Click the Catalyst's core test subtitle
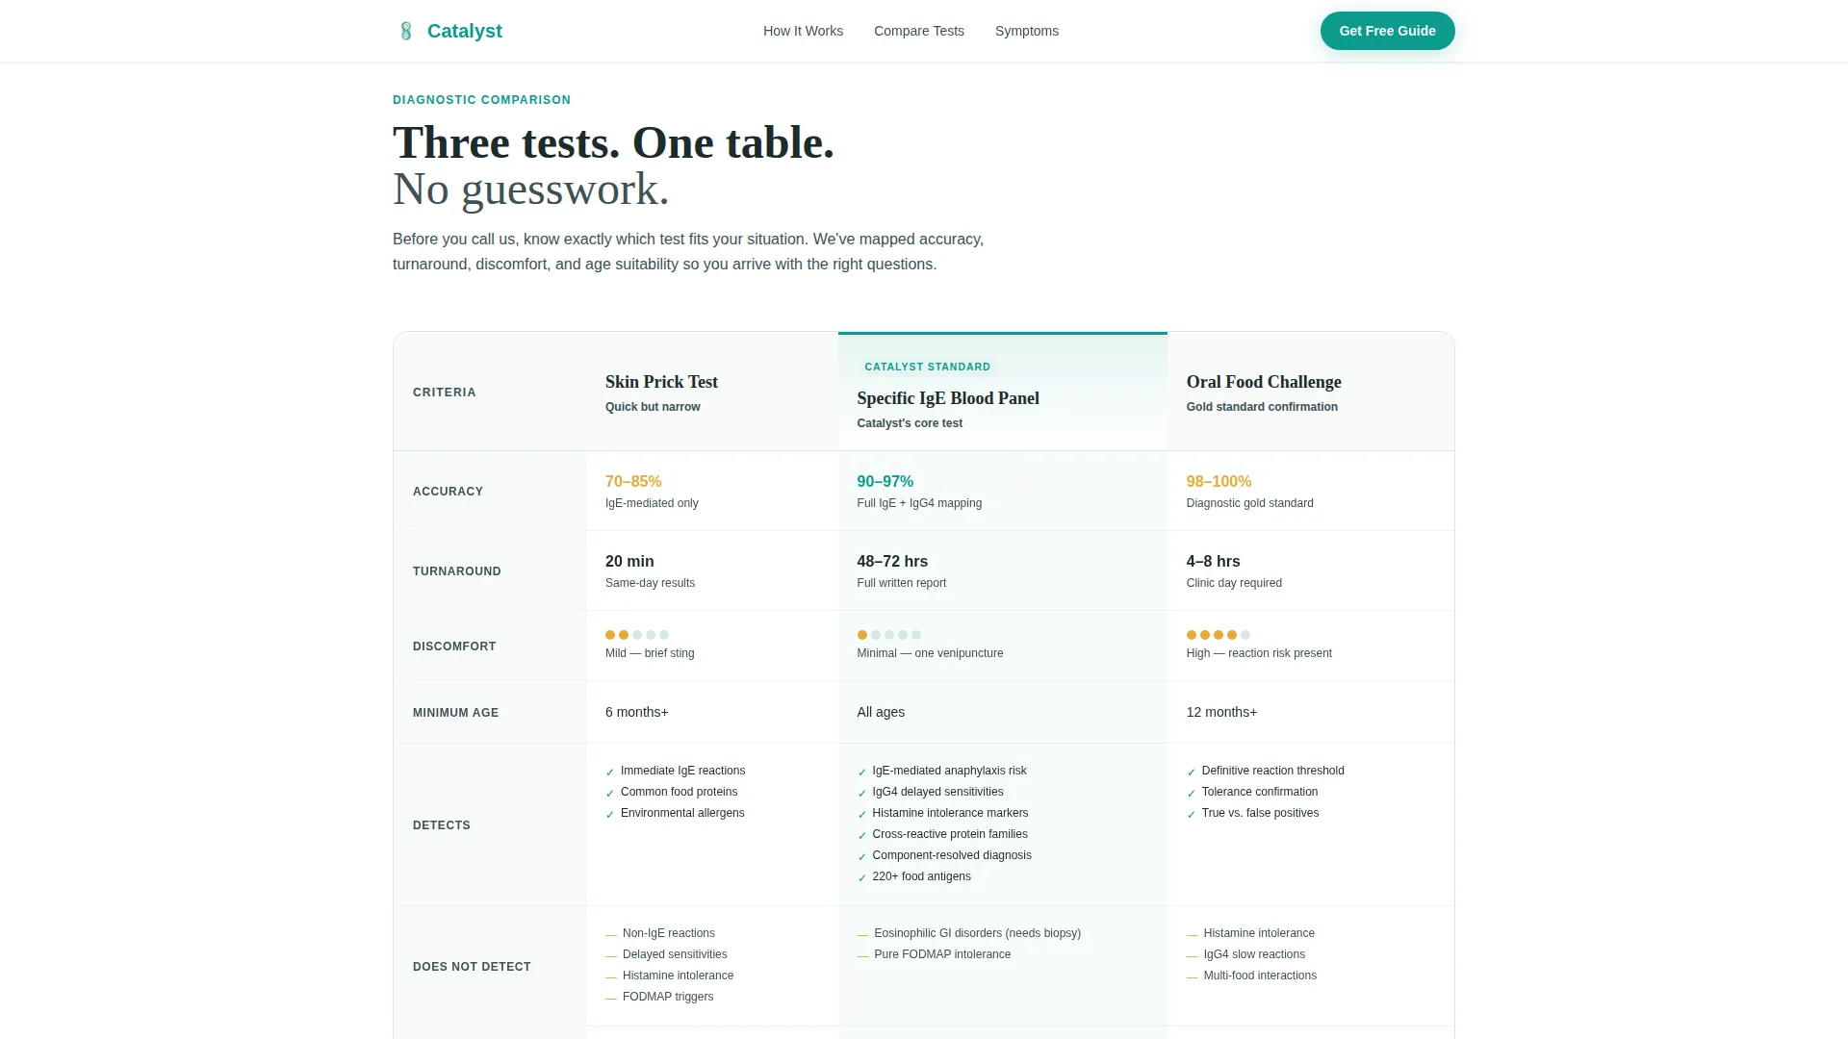 [x=910, y=423]
